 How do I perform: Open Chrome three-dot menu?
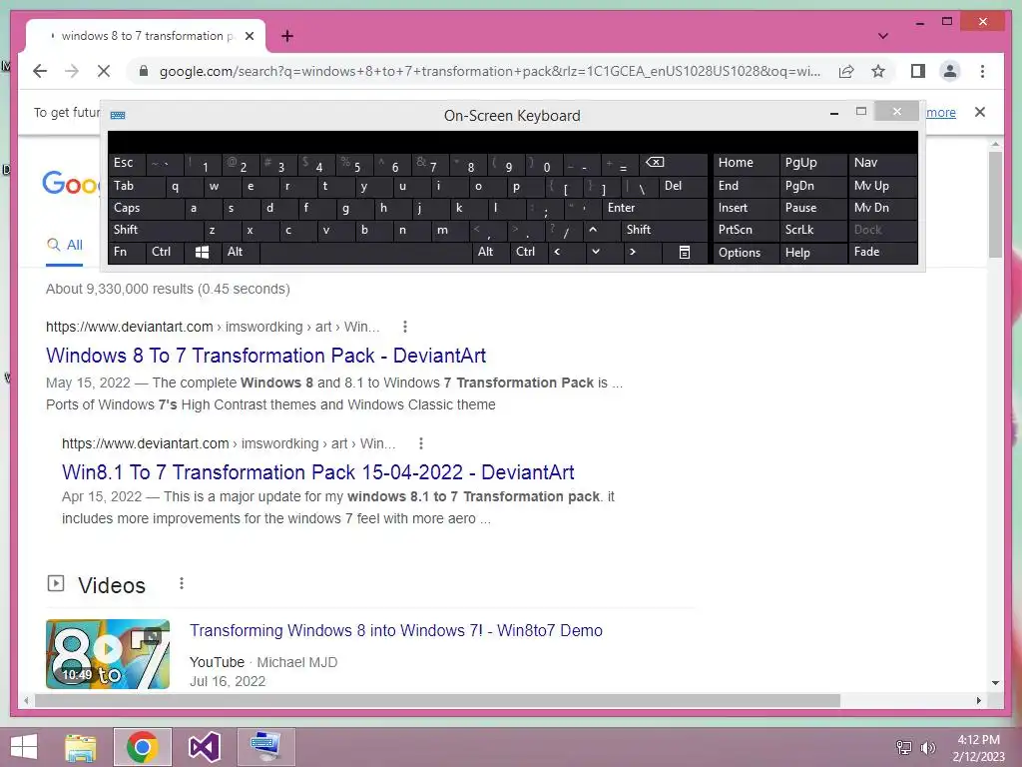pos(982,71)
